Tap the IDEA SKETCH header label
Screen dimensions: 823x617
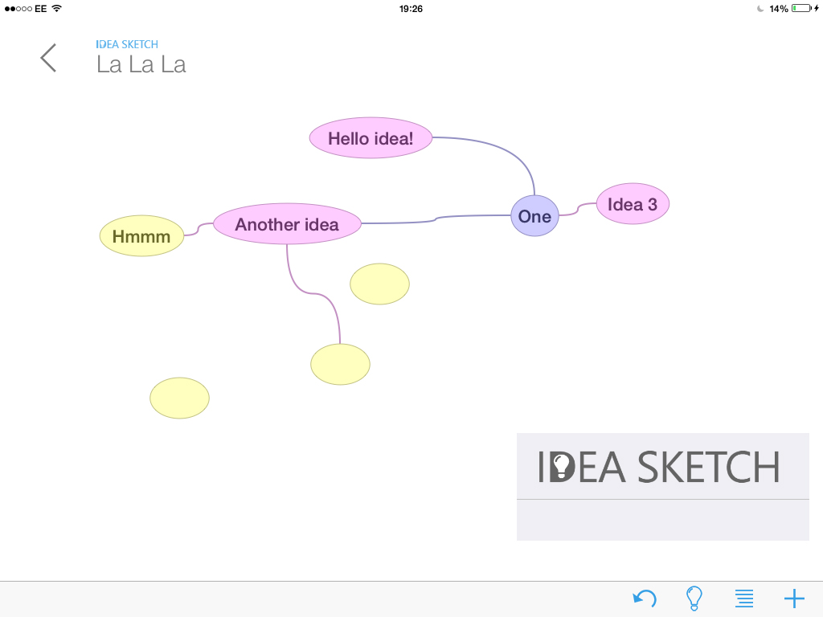pos(126,44)
